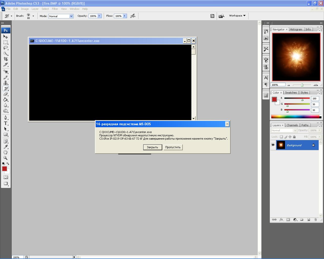
Task: Open the brush Mode dropdown
Action: [x=61, y=16]
